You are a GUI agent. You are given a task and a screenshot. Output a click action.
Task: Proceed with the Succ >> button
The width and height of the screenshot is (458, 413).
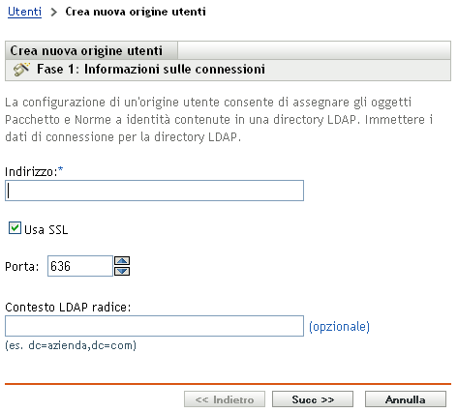(313, 399)
